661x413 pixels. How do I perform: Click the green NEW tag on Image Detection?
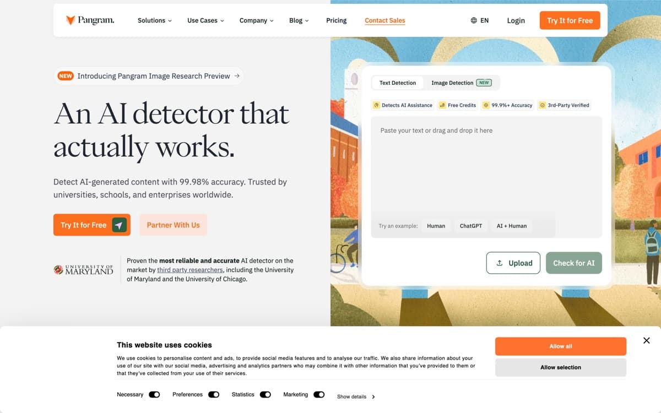tap(484, 83)
